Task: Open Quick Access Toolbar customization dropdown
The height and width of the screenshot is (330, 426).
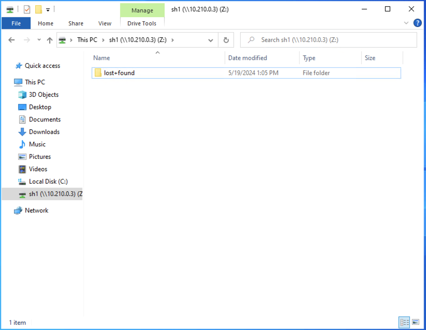Action: [48, 9]
